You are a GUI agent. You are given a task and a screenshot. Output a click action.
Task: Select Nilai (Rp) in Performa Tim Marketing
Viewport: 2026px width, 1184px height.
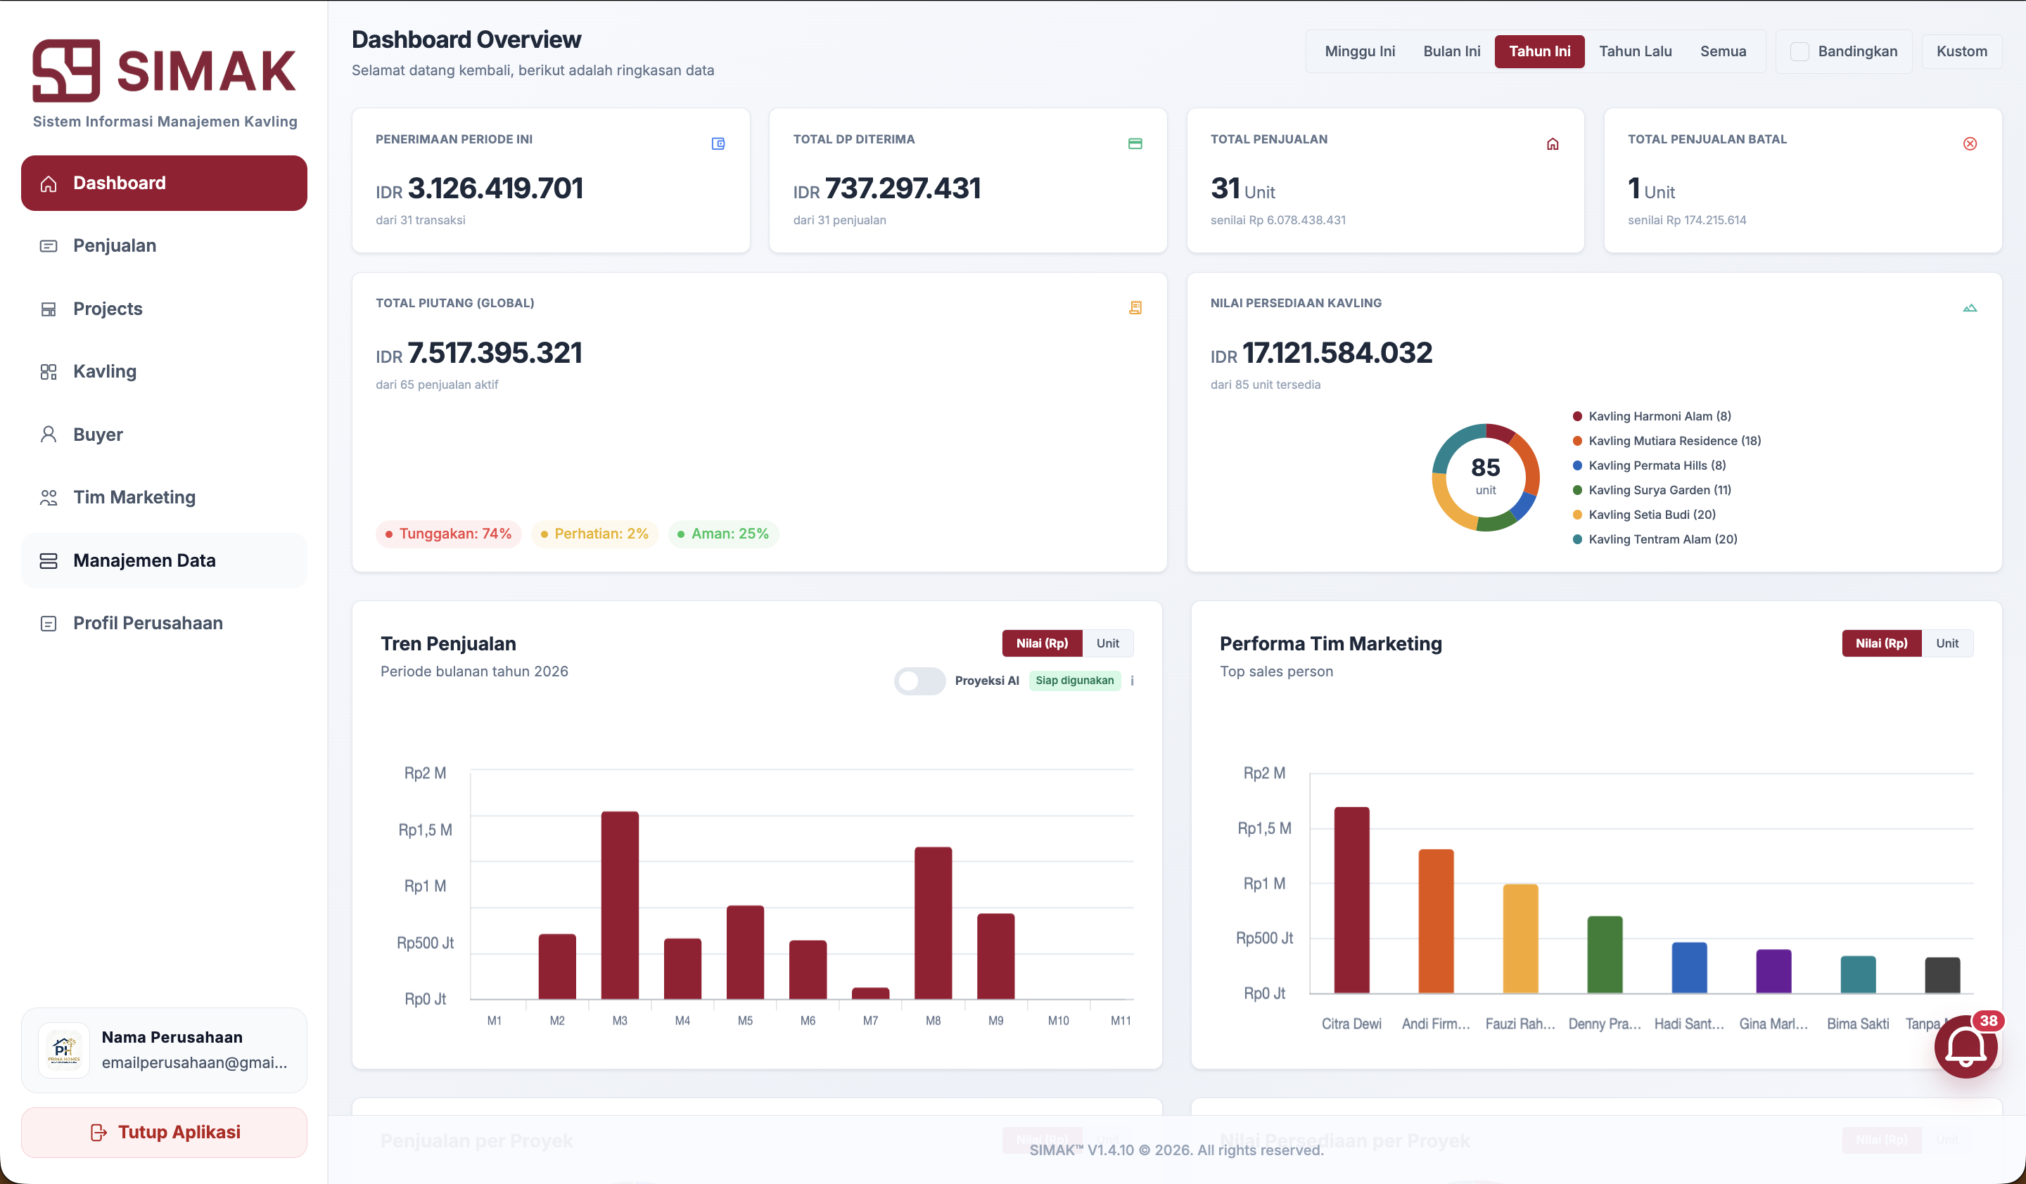(1881, 643)
